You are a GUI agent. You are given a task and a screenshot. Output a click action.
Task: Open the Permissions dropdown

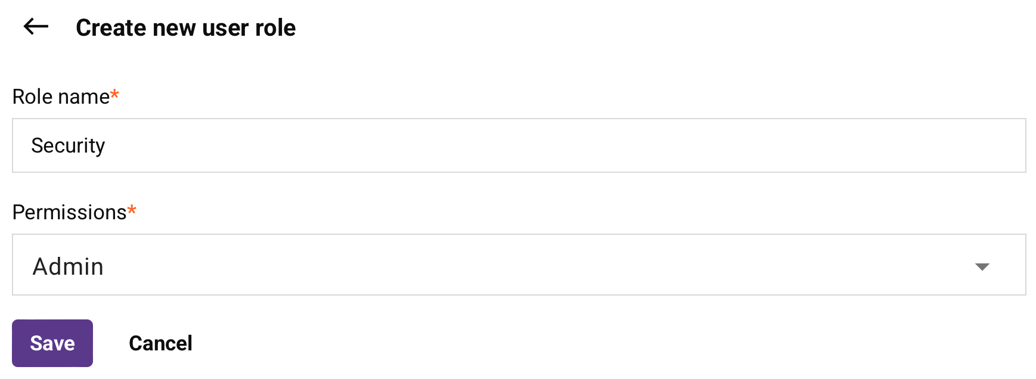coord(519,265)
